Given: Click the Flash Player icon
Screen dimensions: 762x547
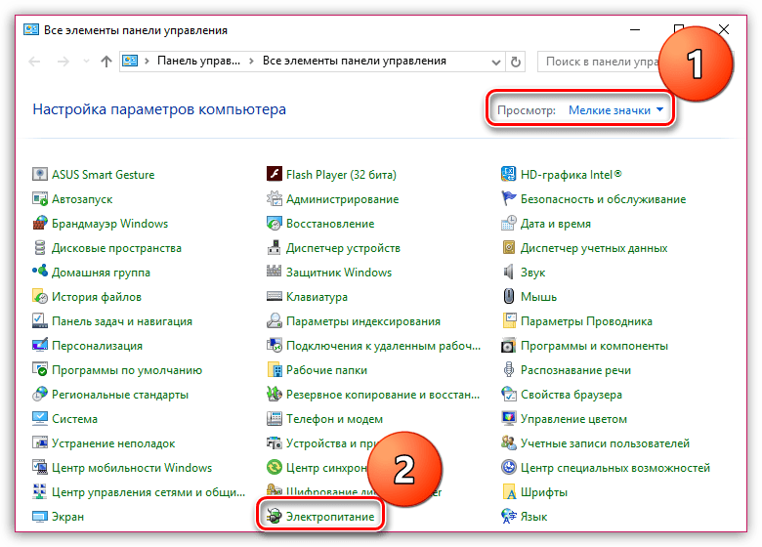Looking at the screenshot, I should [x=275, y=174].
